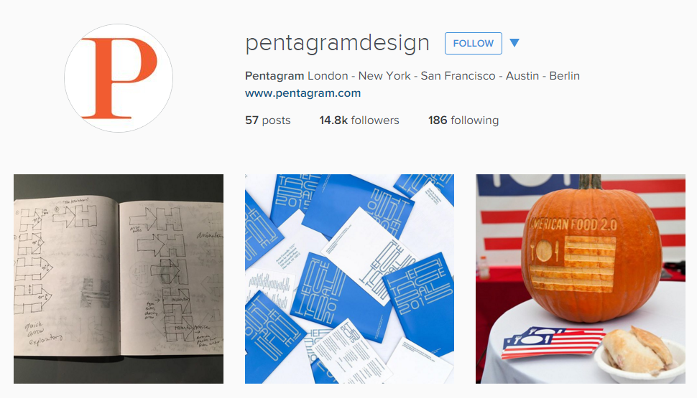This screenshot has width=697, height=398.
Task: Click the office locations bio text
Action: tap(443, 76)
